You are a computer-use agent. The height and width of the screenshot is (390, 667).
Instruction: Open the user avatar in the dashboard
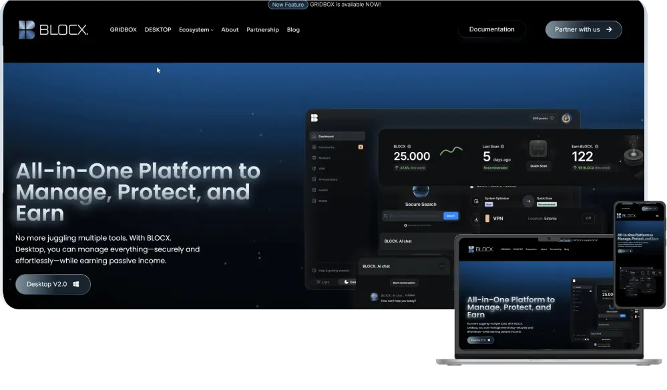click(x=566, y=119)
